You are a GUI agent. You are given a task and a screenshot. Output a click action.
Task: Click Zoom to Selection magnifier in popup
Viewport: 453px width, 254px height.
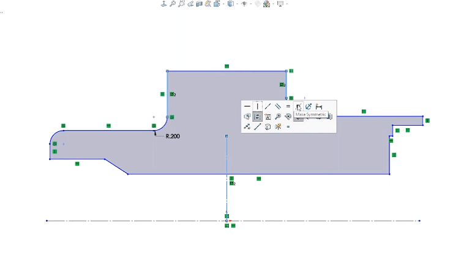pyautogui.click(x=278, y=116)
